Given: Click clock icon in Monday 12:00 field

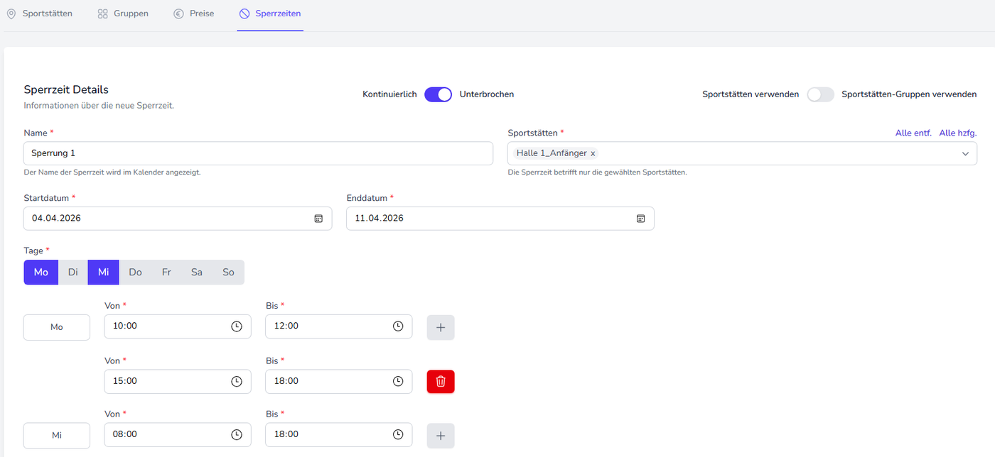Looking at the screenshot, I should tap(398, 326).
